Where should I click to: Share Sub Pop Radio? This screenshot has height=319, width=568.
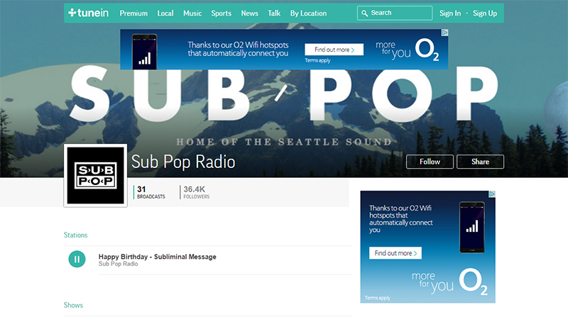480,162
